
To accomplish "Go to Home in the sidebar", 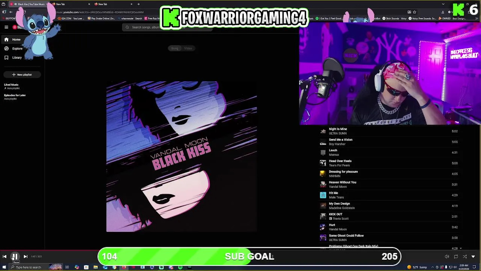I will [21, 40].
